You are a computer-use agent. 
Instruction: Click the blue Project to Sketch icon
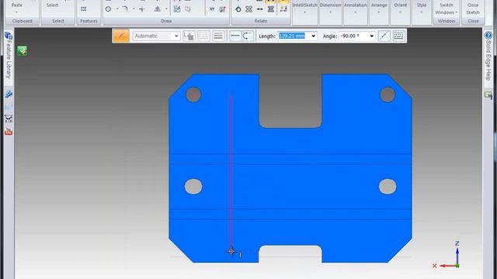pos(177,9)
